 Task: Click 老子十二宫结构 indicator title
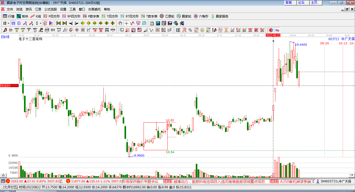(x=31, y=39)
